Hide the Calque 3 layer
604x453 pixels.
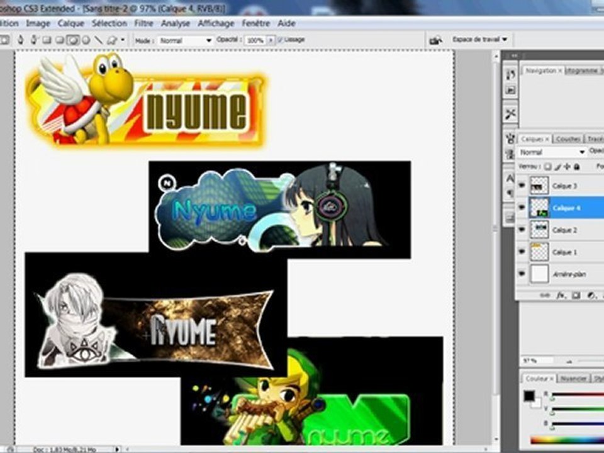(x=522, y=186)
